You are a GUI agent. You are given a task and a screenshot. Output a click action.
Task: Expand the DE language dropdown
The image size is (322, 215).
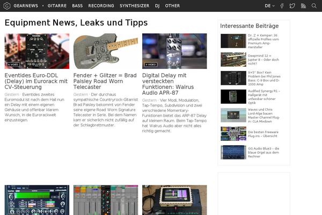tap(269, 6)
